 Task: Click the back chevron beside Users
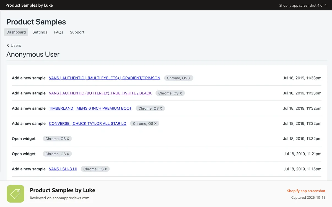8,45
